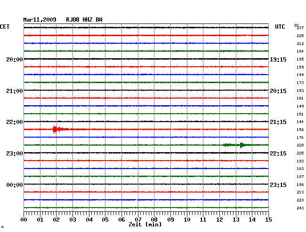Click the DC value 170
Viewport: 306px width, 232px height.
[300, 138]
